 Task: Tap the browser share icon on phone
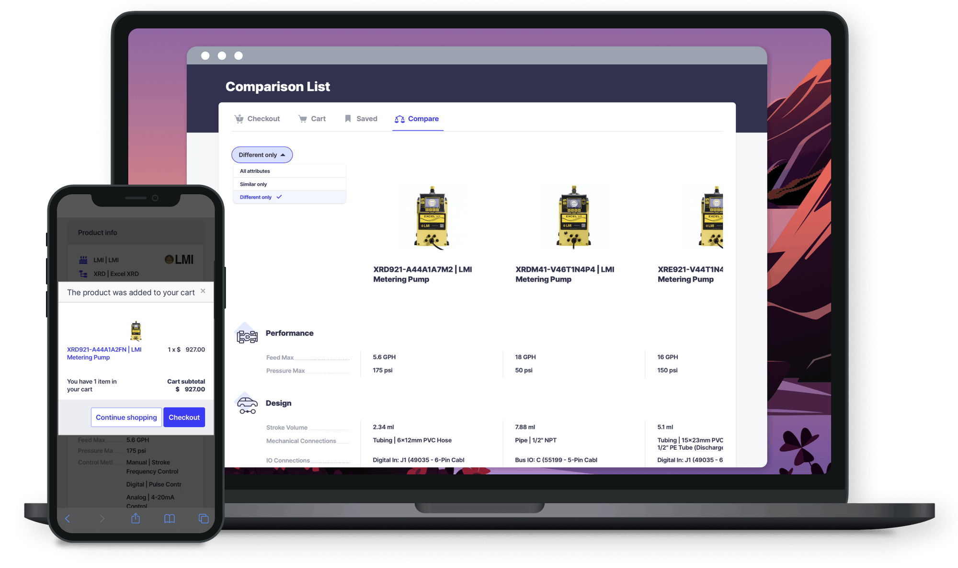[136, 518]
